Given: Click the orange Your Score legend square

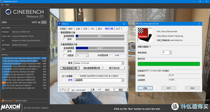Looking at the screenshot, I should (3, 101).
